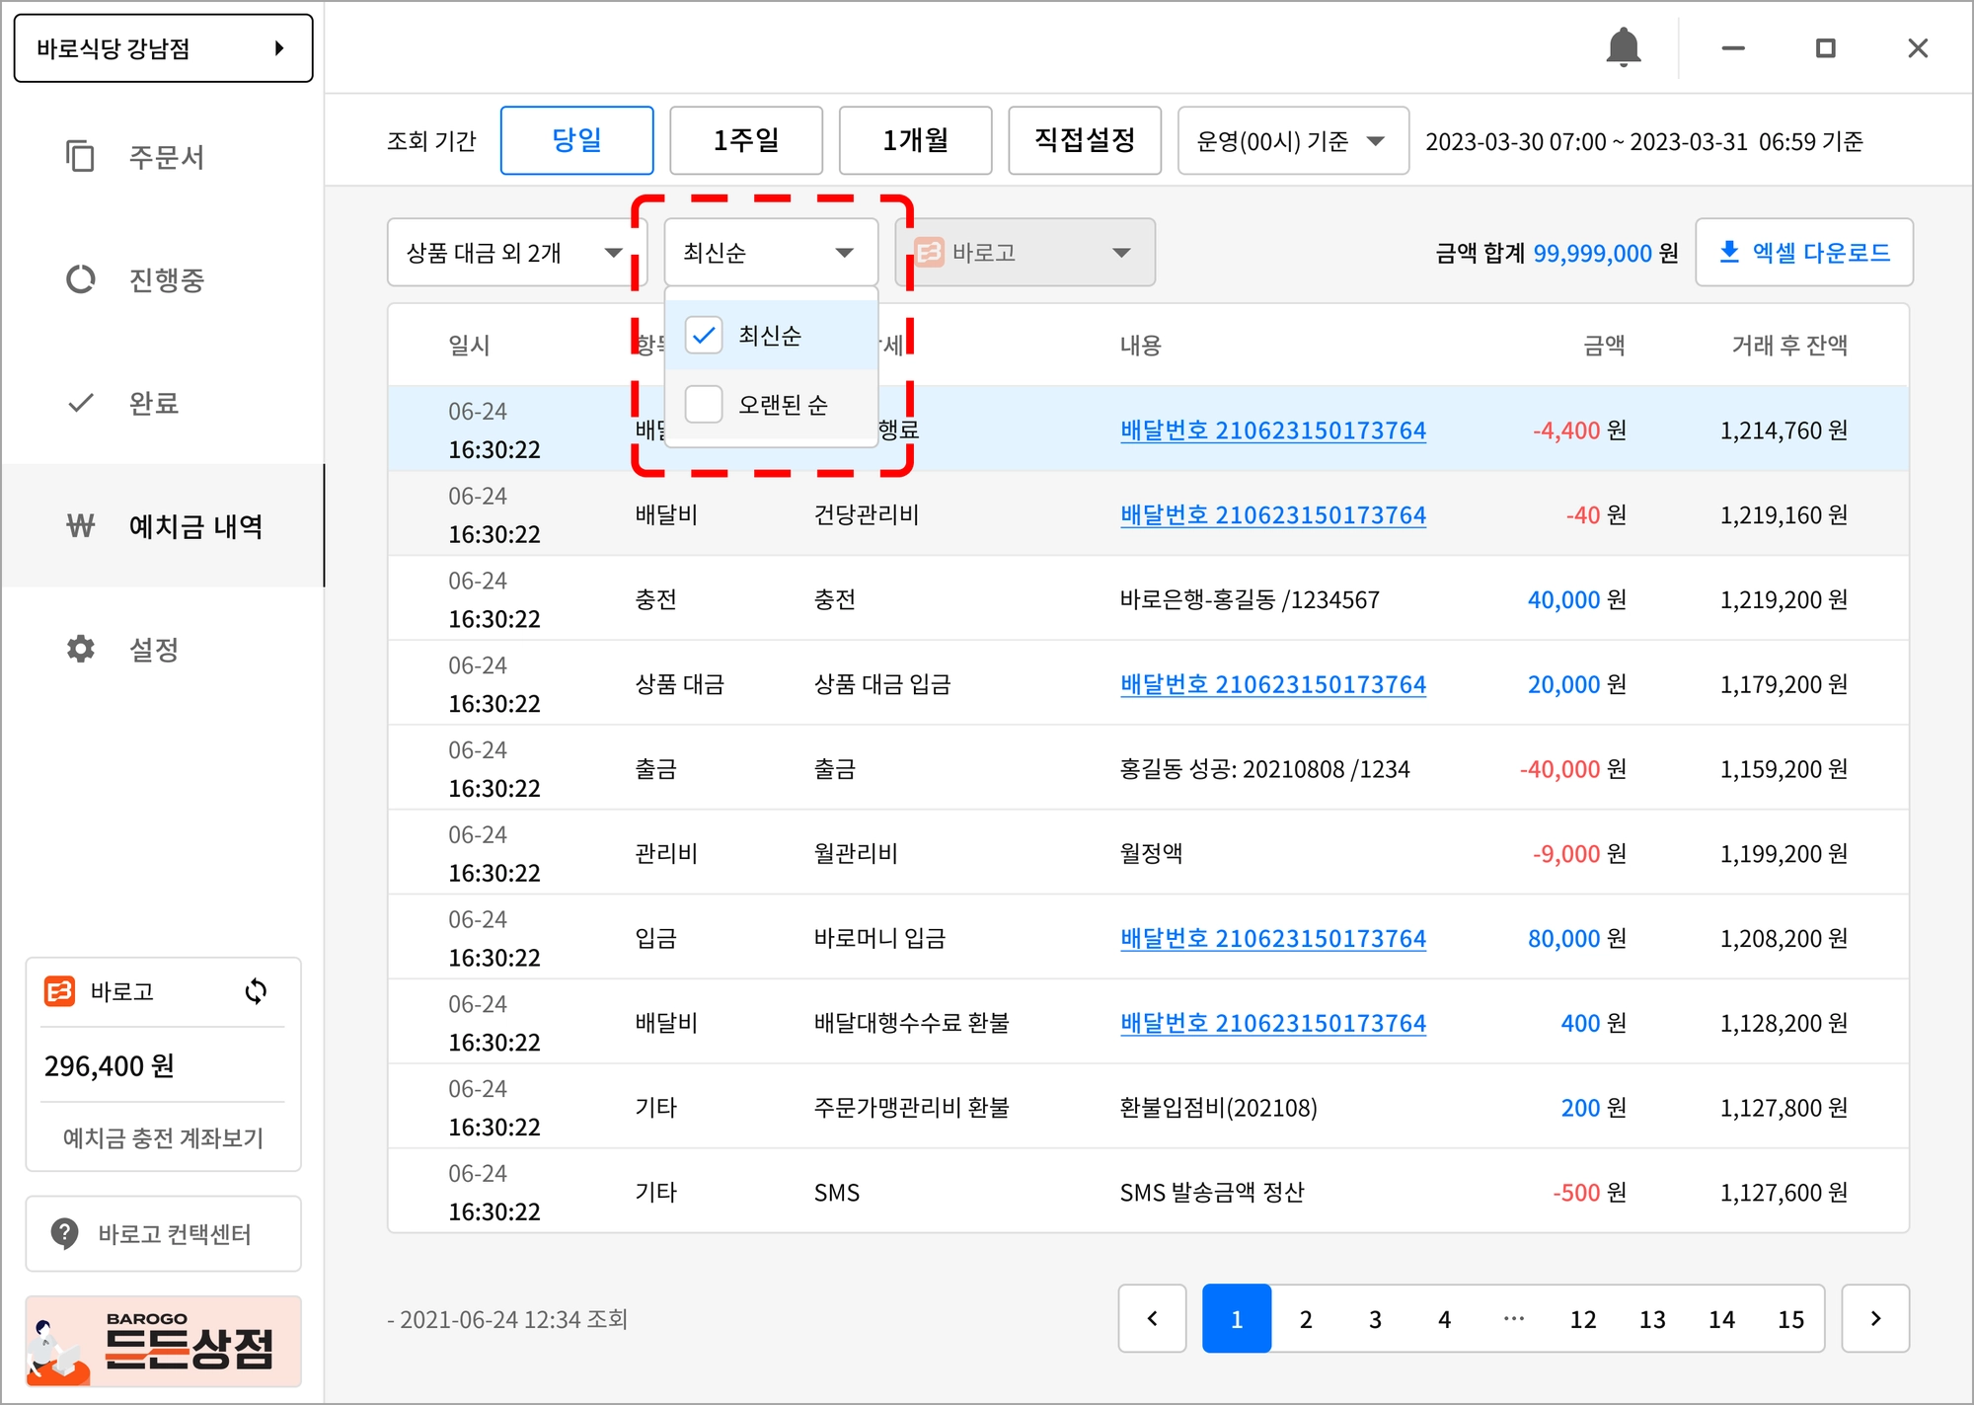Click the refresh icon beside 바로고 balance
The height and width of the screenshot is (1405, 1974).
256,991
